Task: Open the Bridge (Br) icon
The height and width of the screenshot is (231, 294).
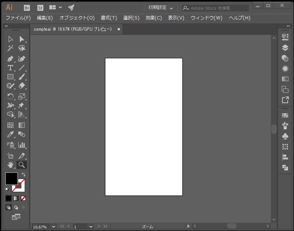Action: 27,8
